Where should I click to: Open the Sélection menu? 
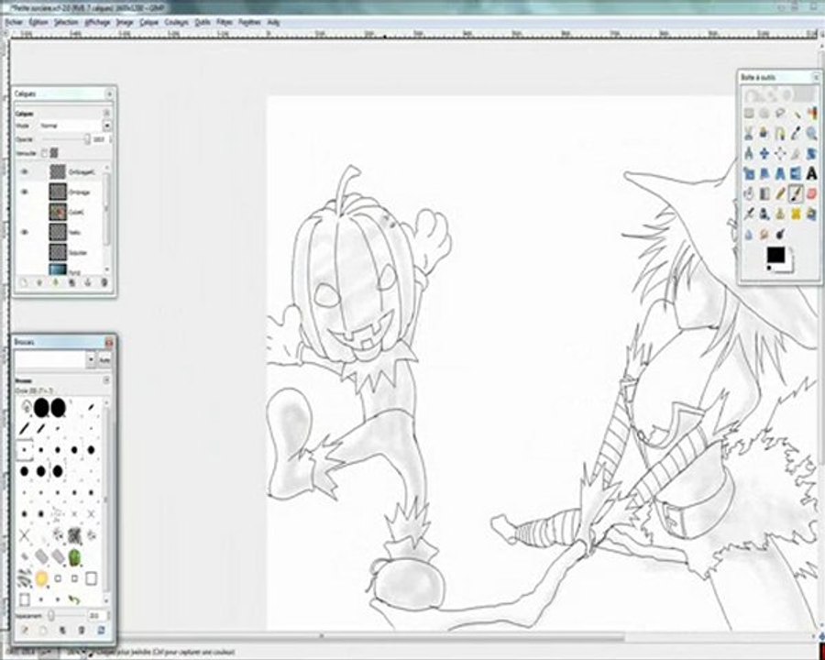click(66, 22)
